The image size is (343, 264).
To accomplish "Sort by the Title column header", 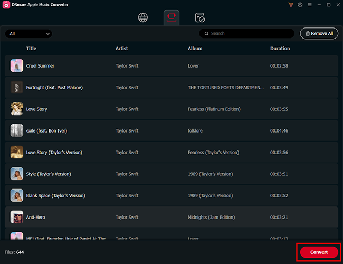I will [31, 49].
